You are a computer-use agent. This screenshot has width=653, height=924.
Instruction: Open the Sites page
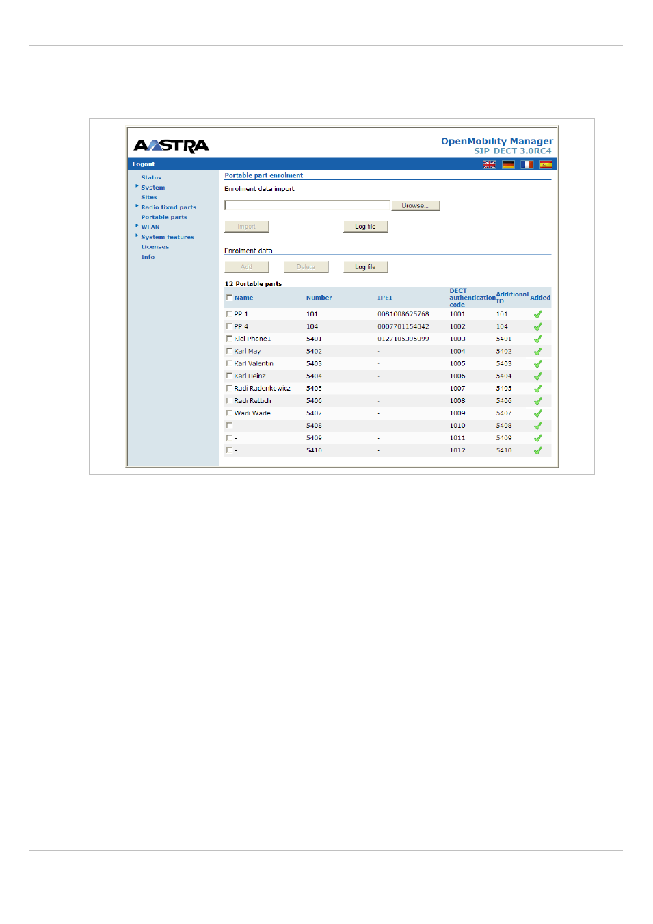(149, 197)
